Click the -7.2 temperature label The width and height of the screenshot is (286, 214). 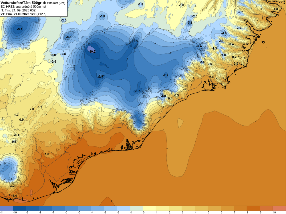(165, 75)
